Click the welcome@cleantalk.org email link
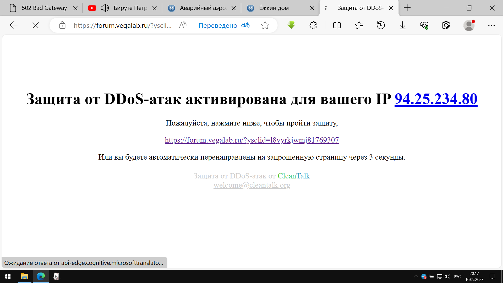This screenshot has height=283, width=503. pos(252,185)
